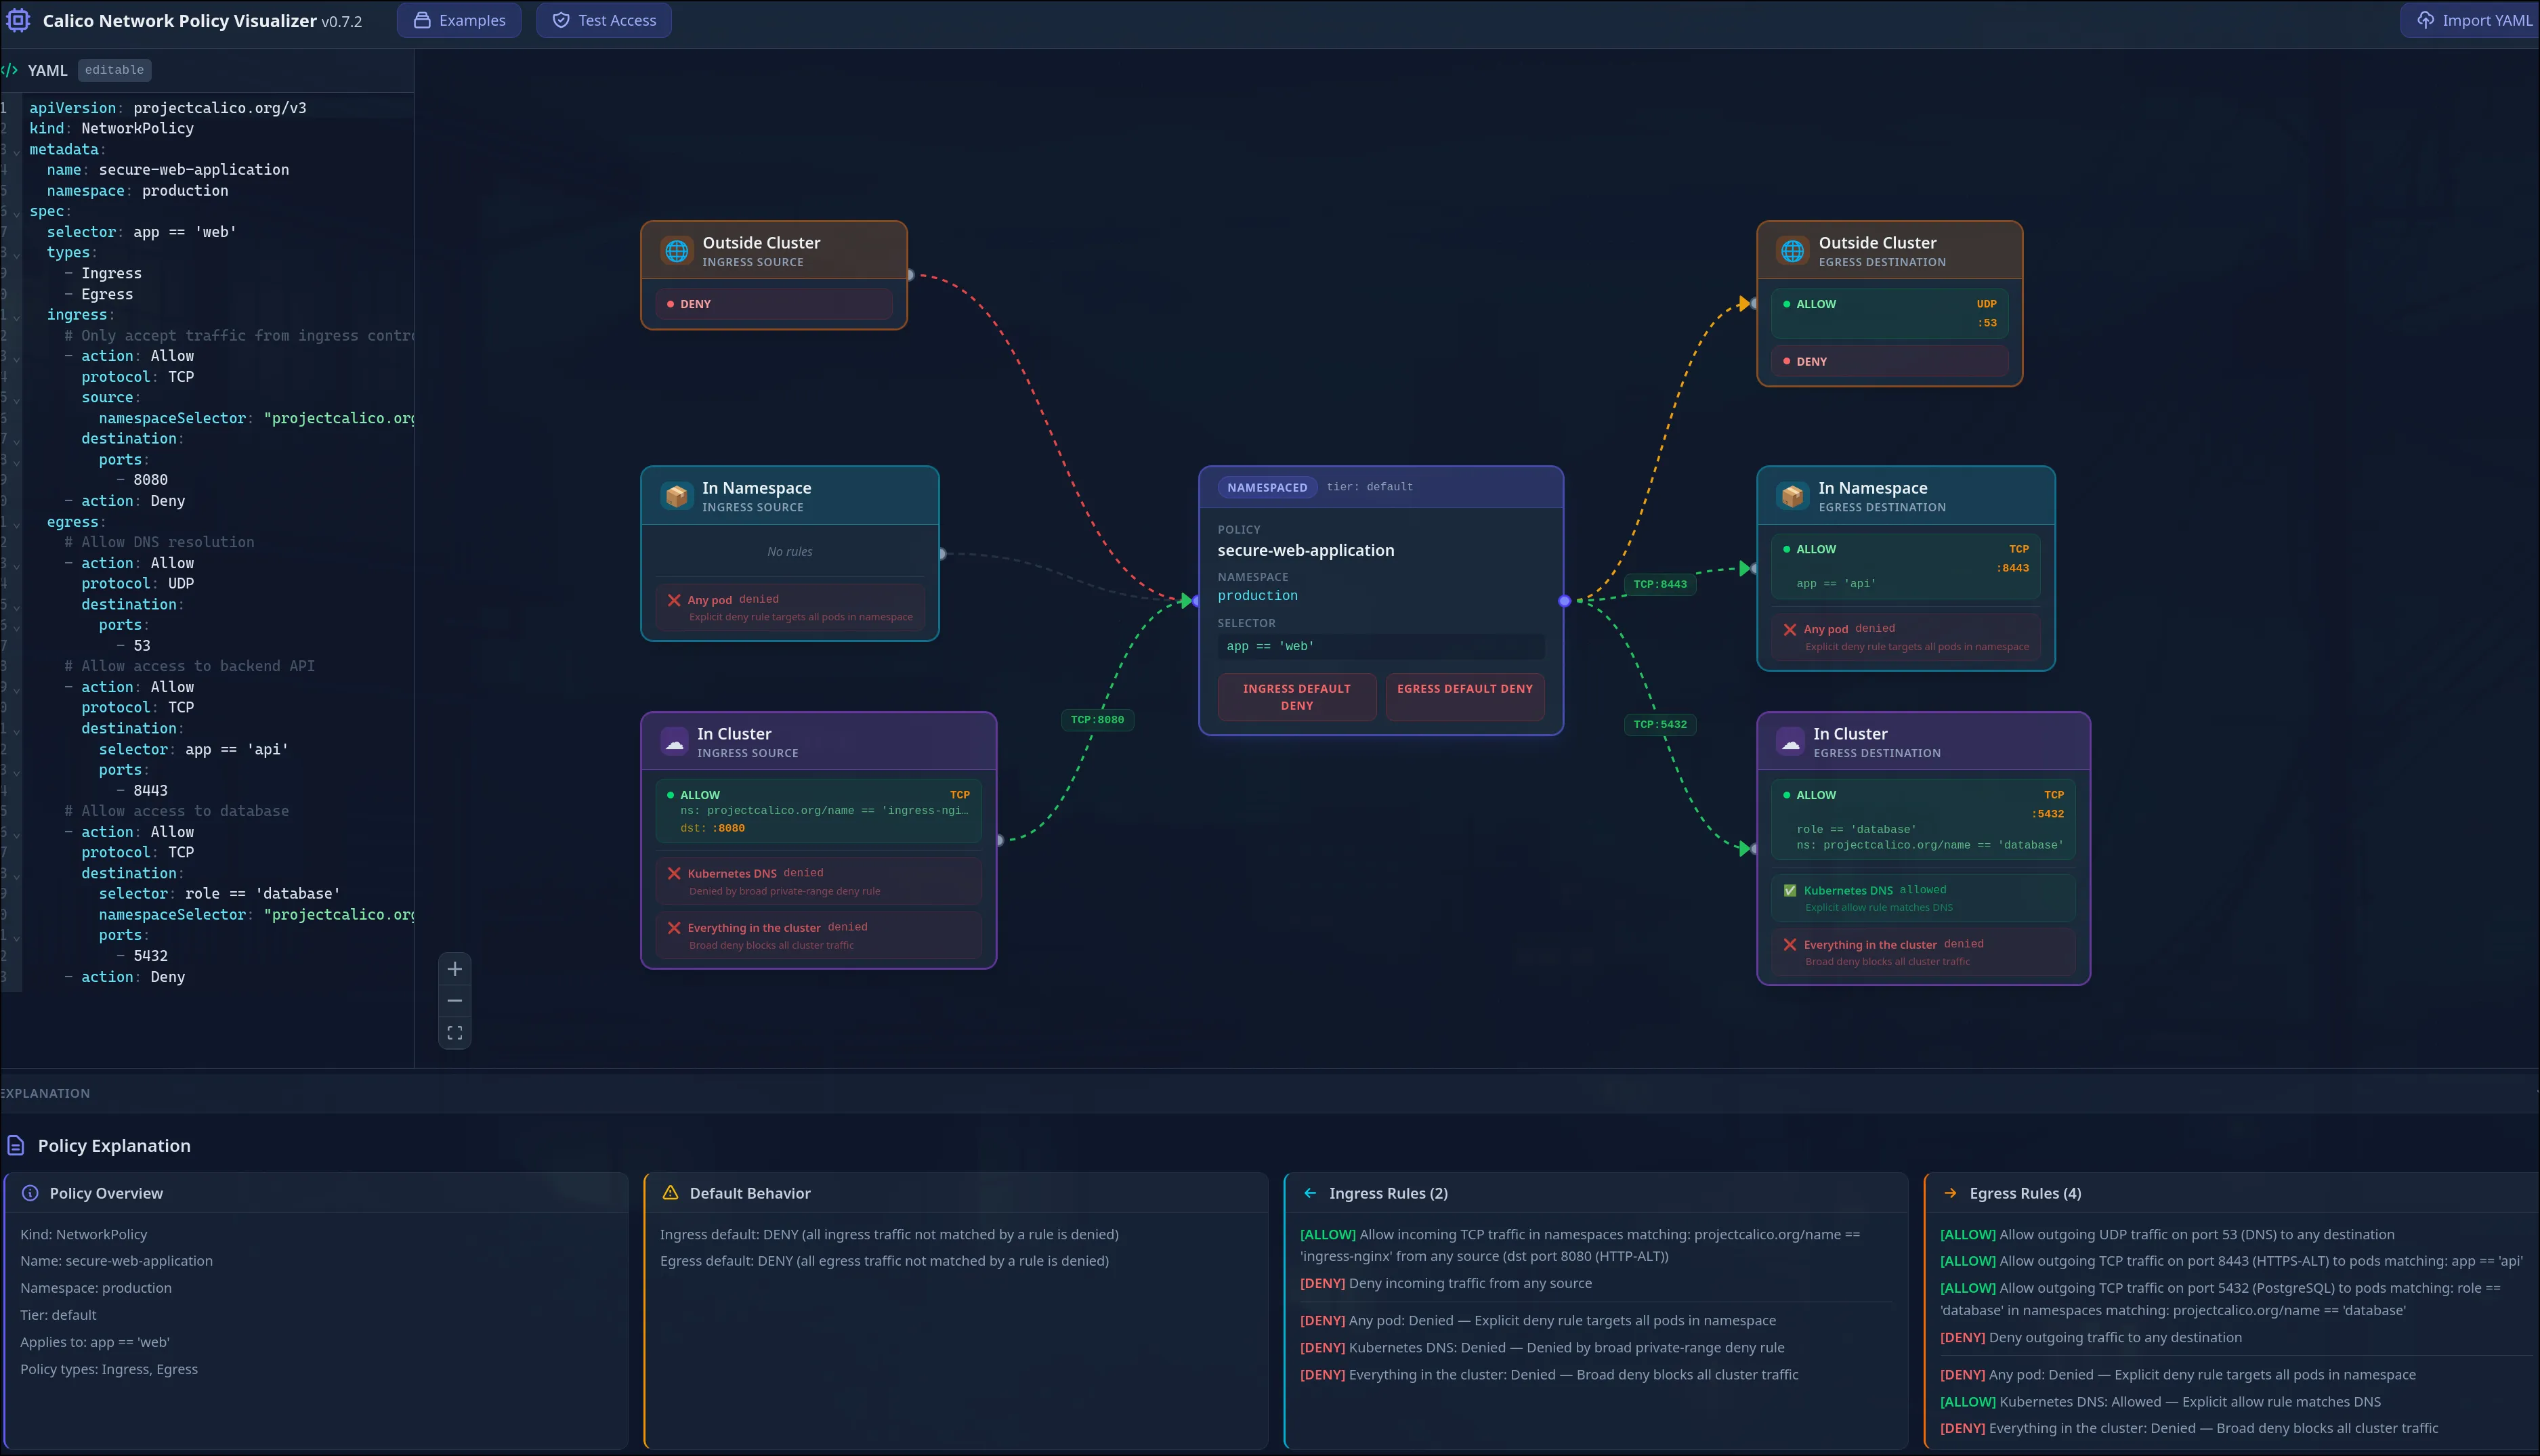
Task: Click the production namespace value in policy node
Action: click(1257, 596)
